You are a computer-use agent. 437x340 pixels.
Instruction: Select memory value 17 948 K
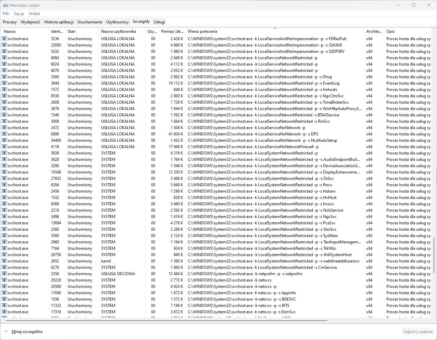click(176, 147)
